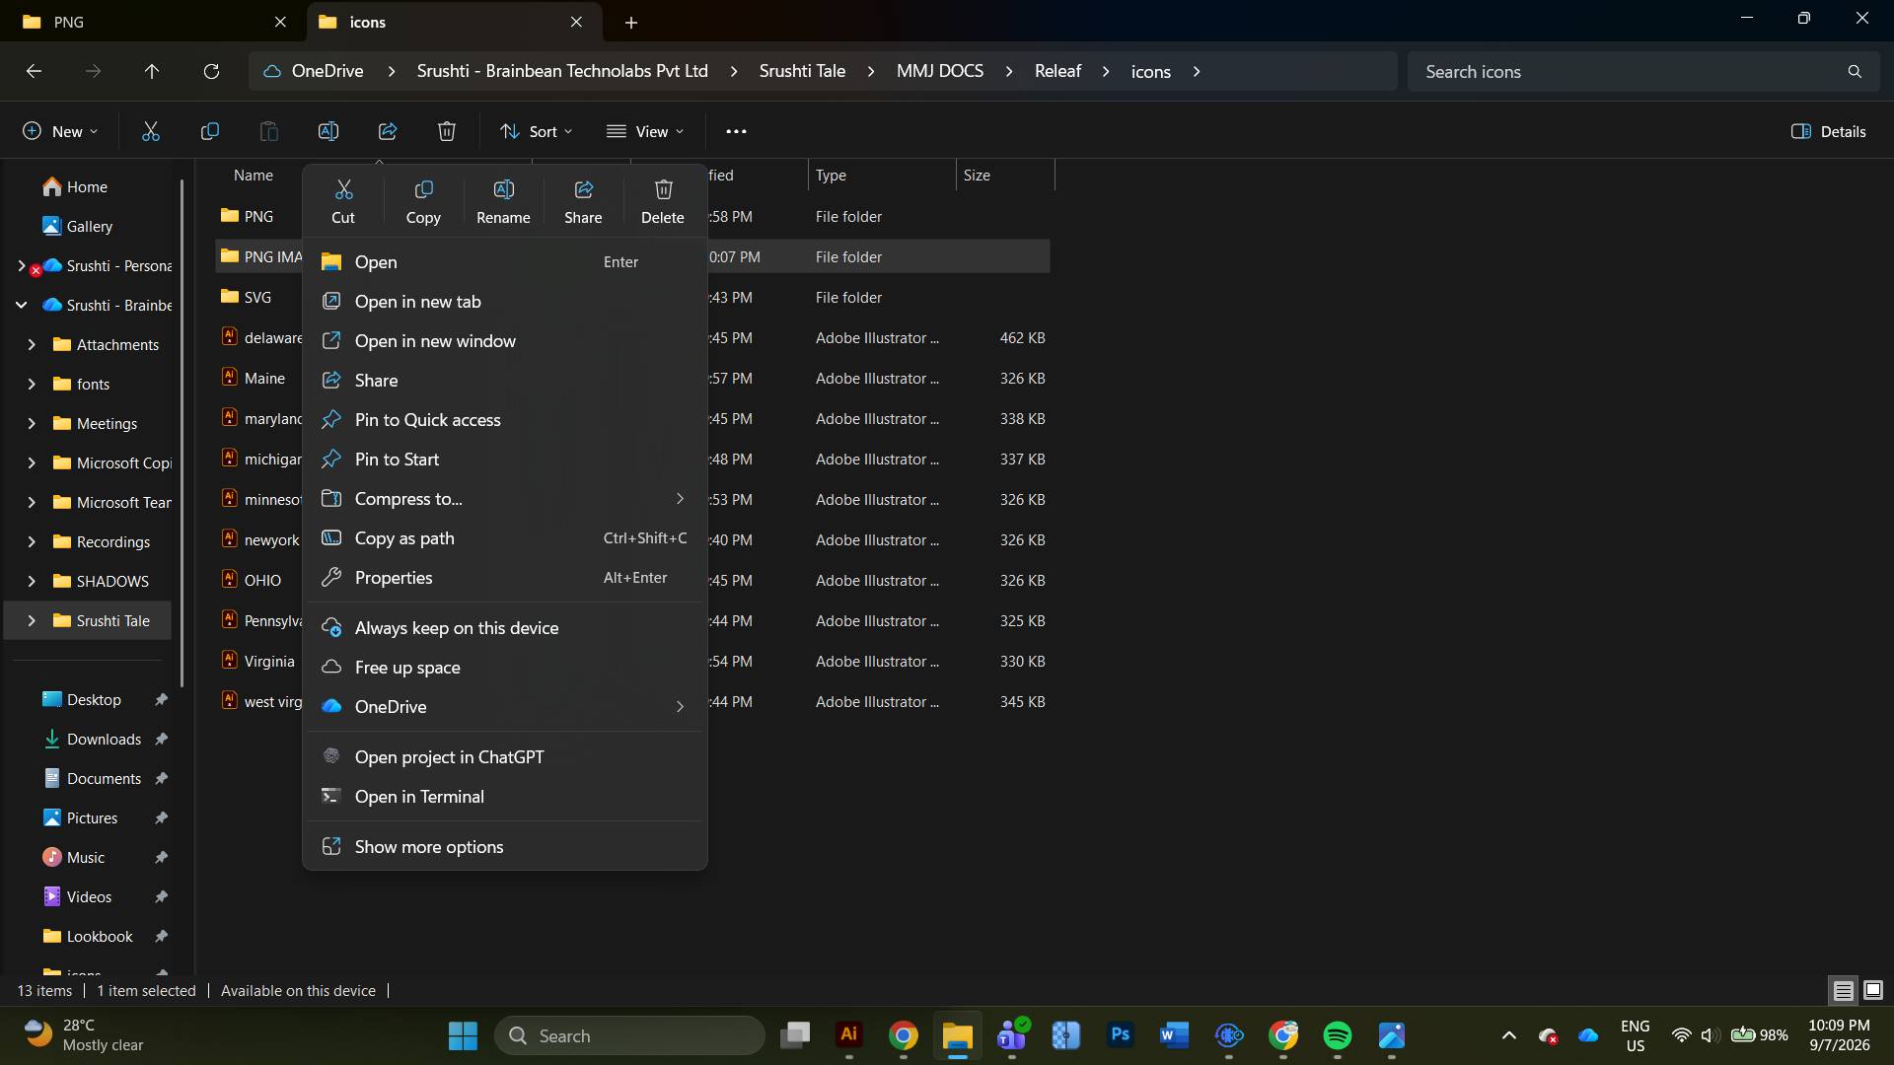Toggle the Details pane button

pos(1828,131)
